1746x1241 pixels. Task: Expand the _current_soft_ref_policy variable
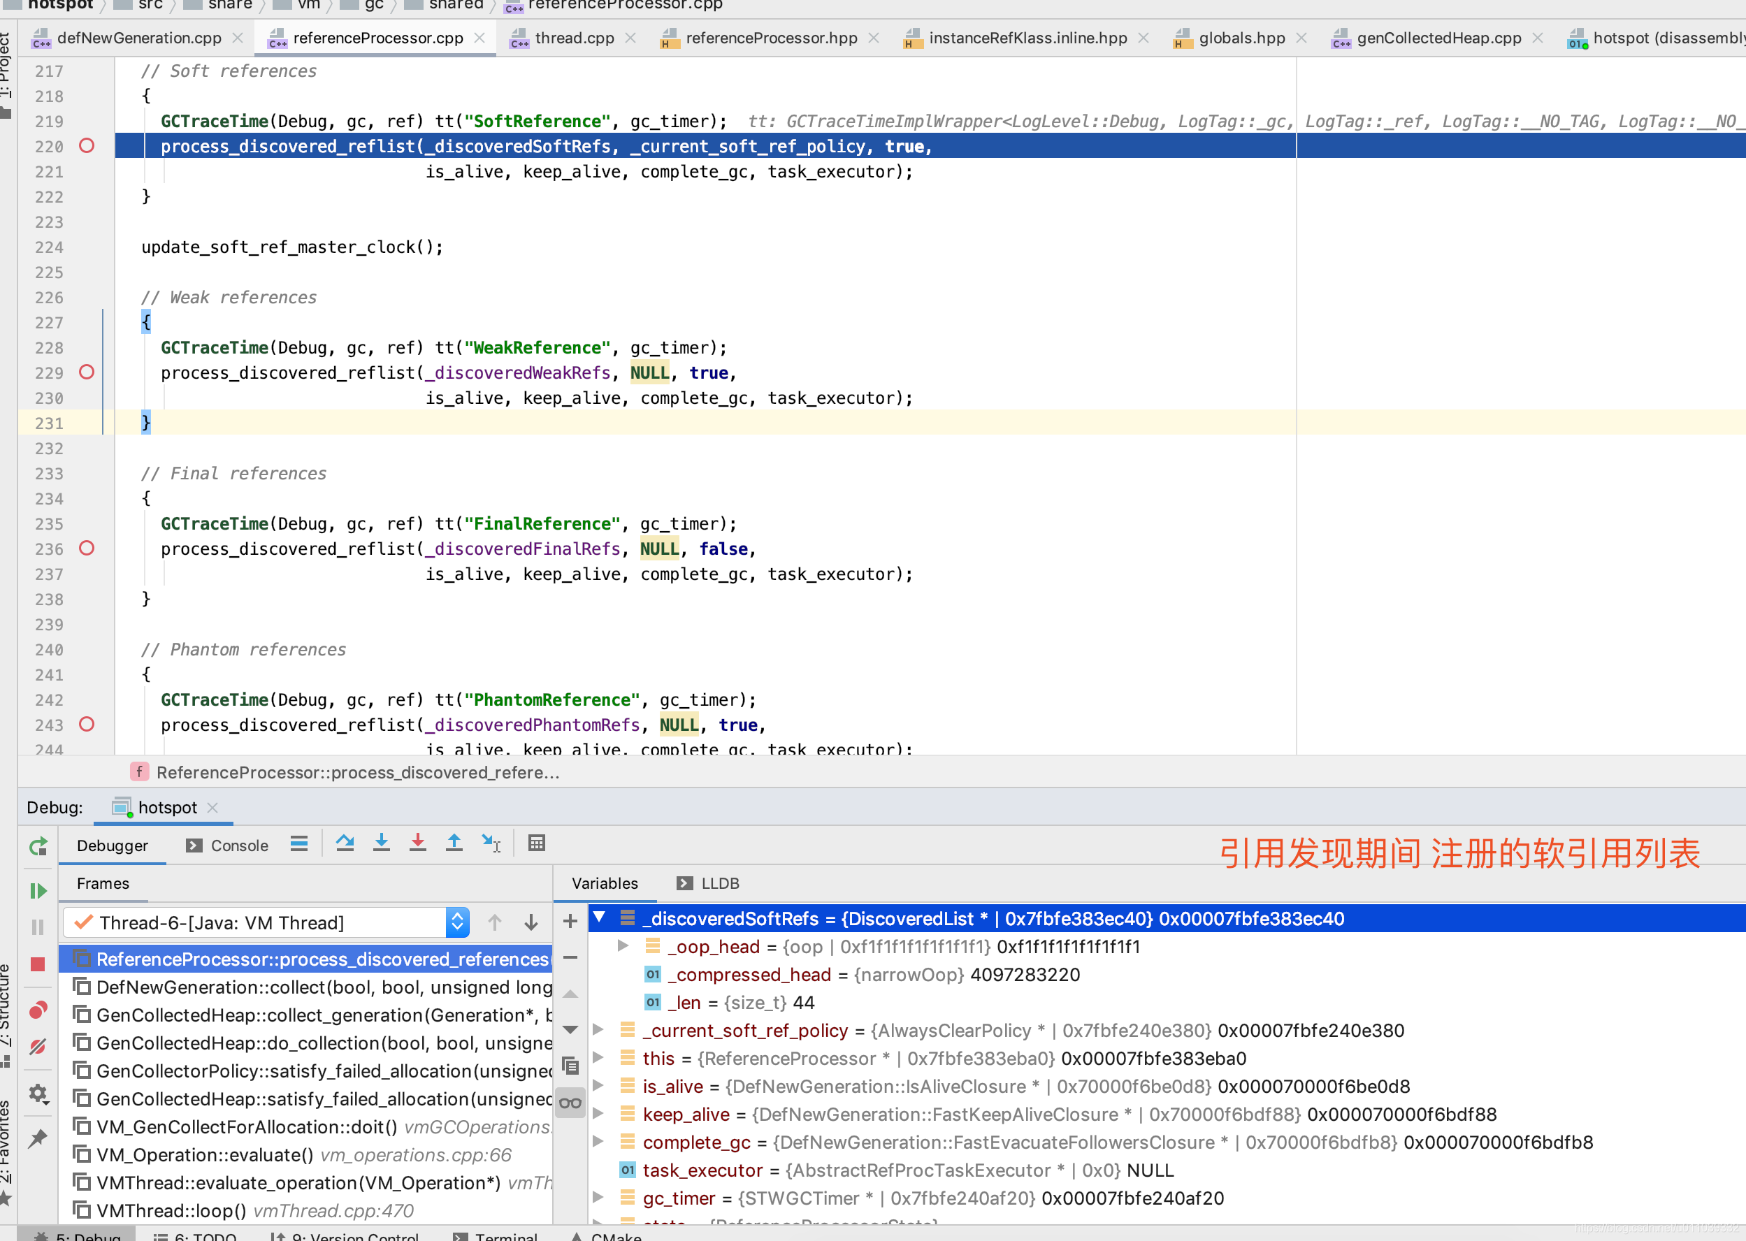click(x=598, y=1030)
